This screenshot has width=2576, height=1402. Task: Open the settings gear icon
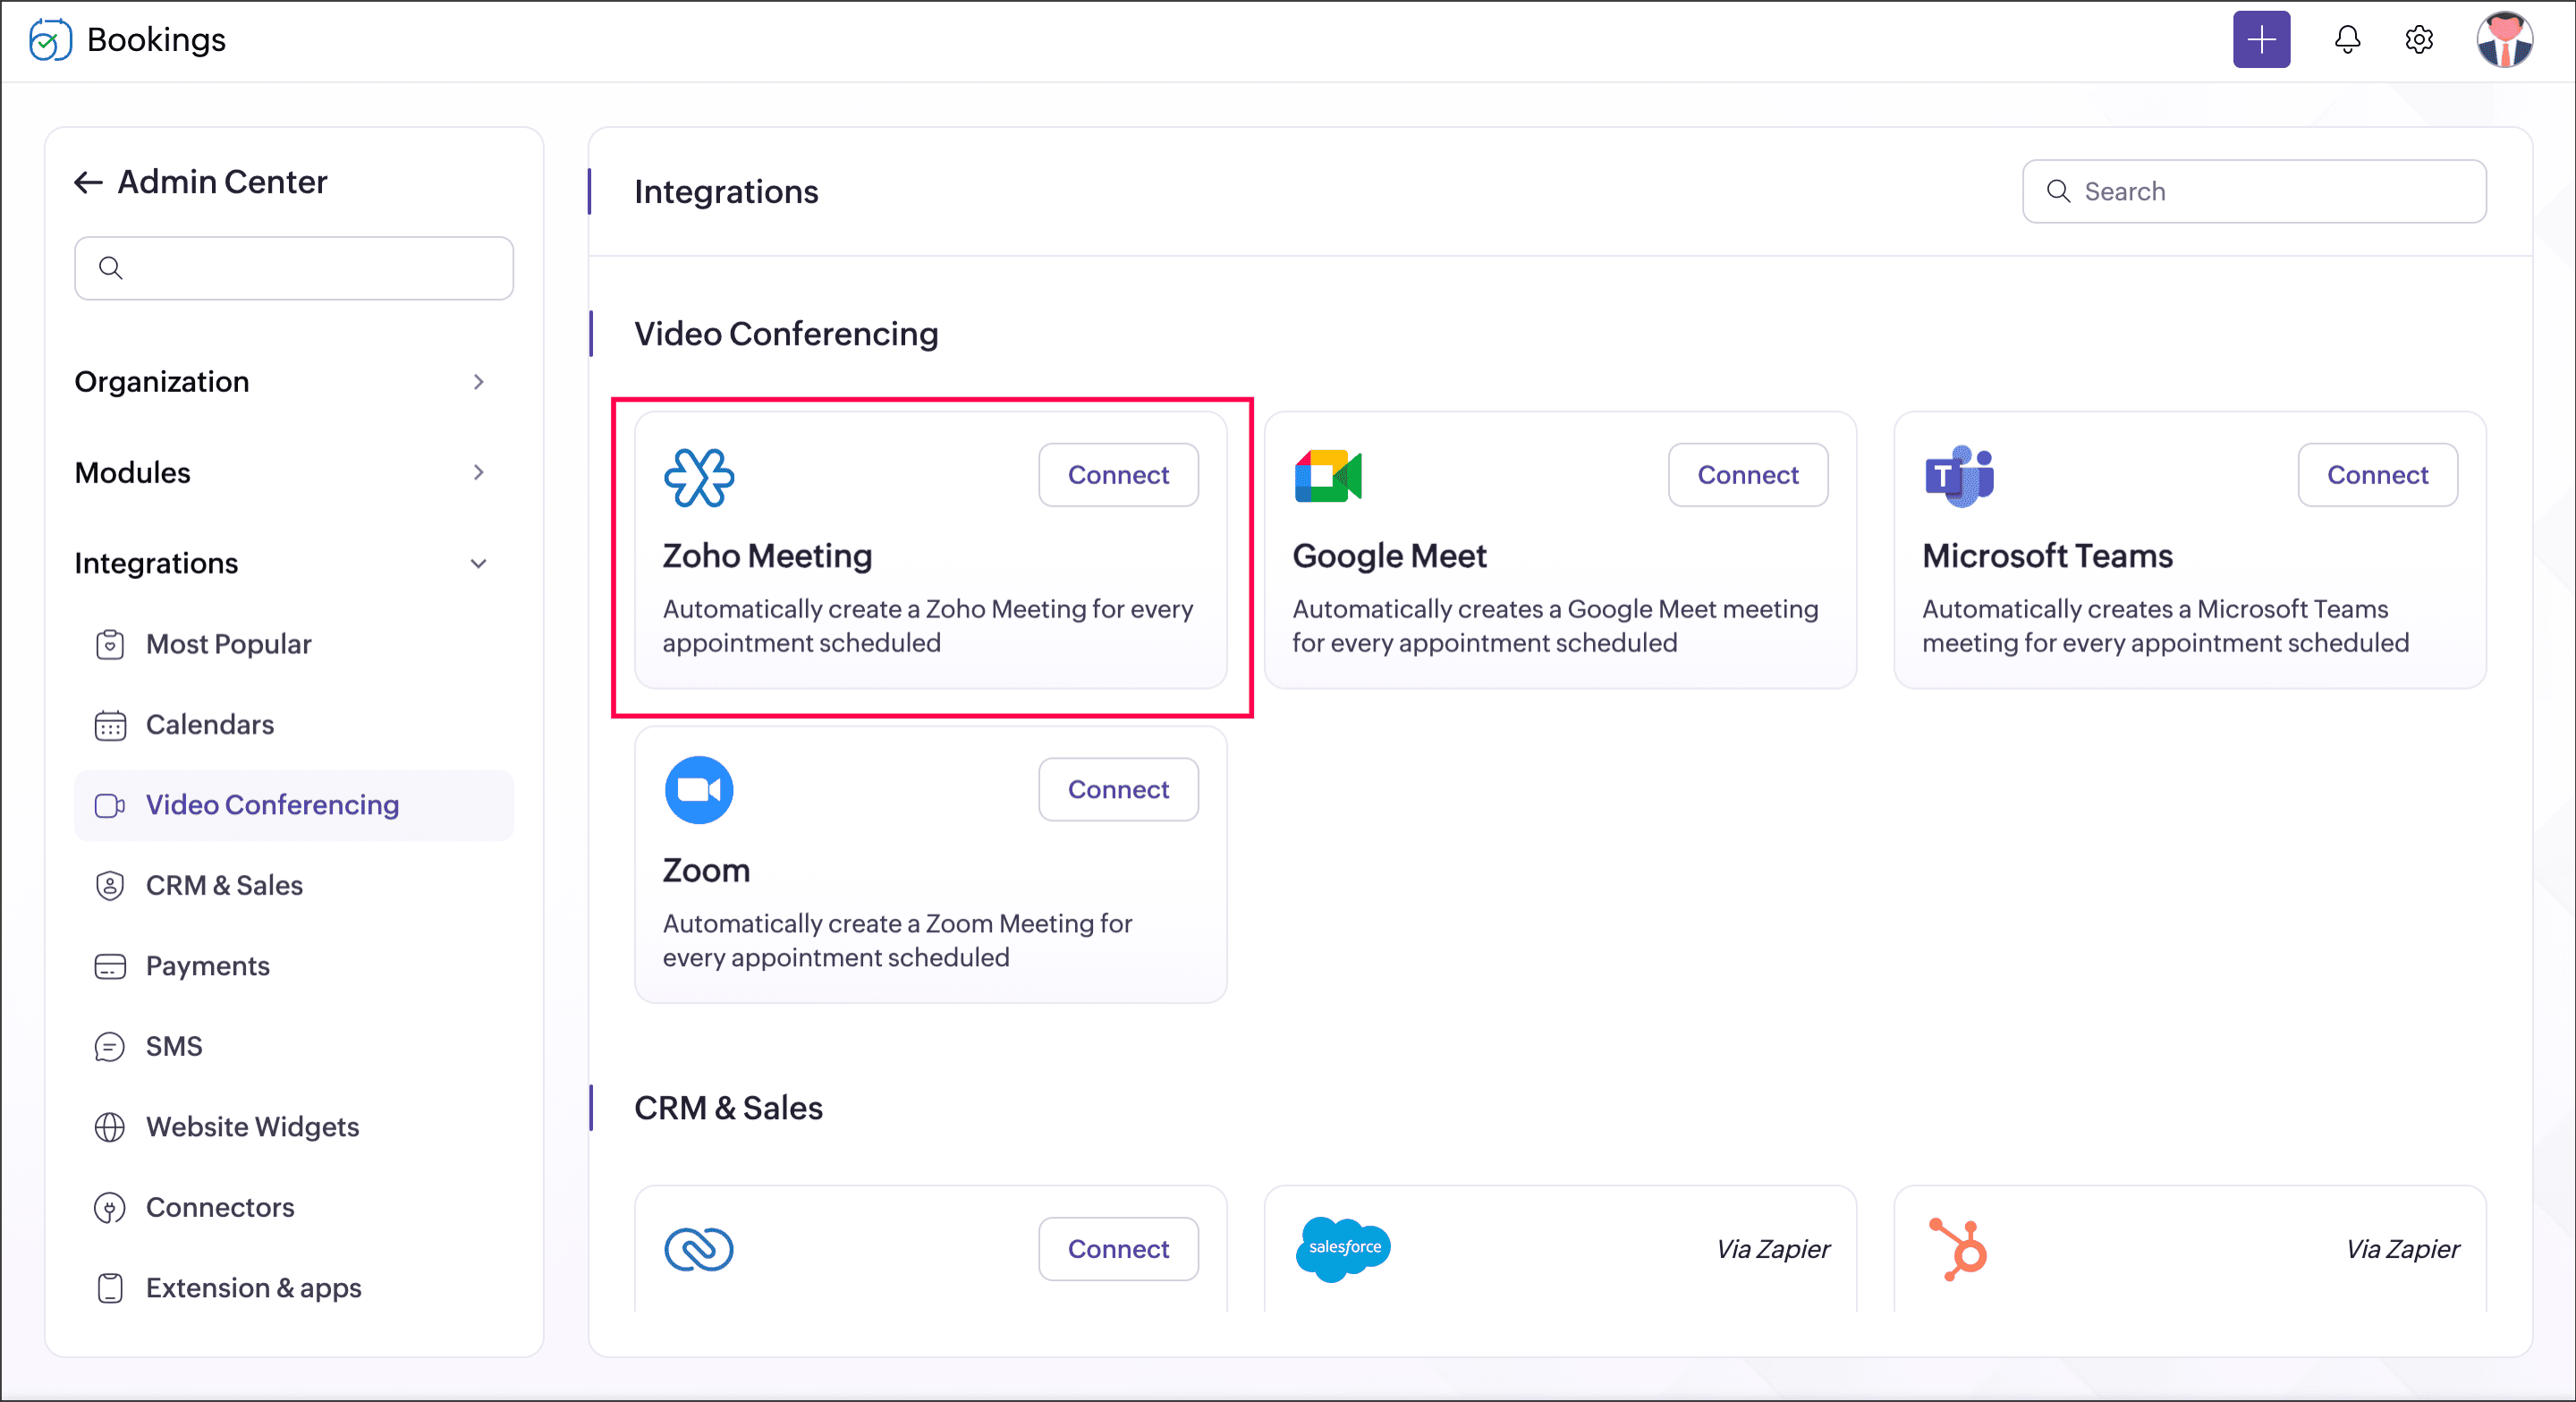(x=2418, y=40)
